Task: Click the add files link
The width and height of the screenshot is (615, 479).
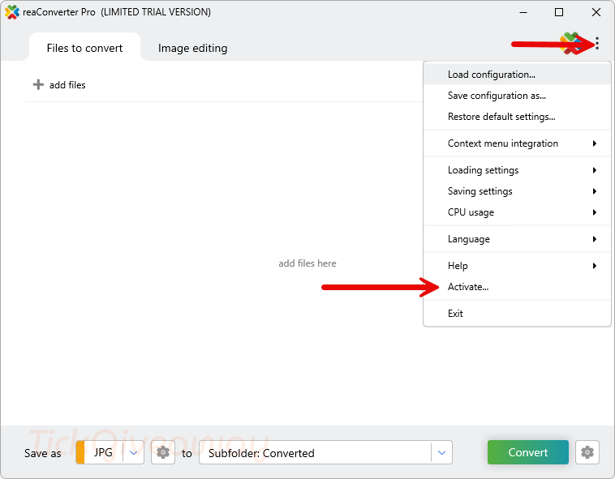Action: click(x=67, y=85)
